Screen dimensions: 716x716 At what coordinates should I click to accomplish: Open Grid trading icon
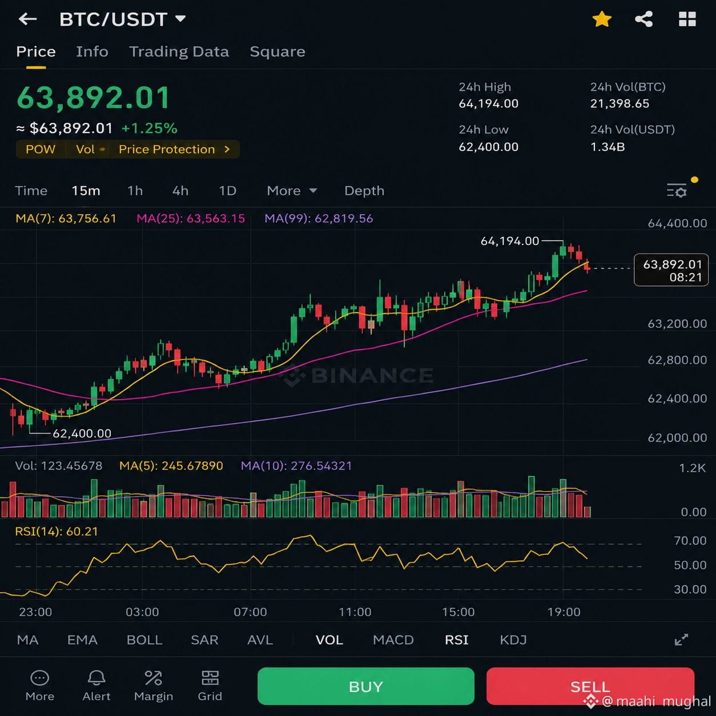click(210, 685)
